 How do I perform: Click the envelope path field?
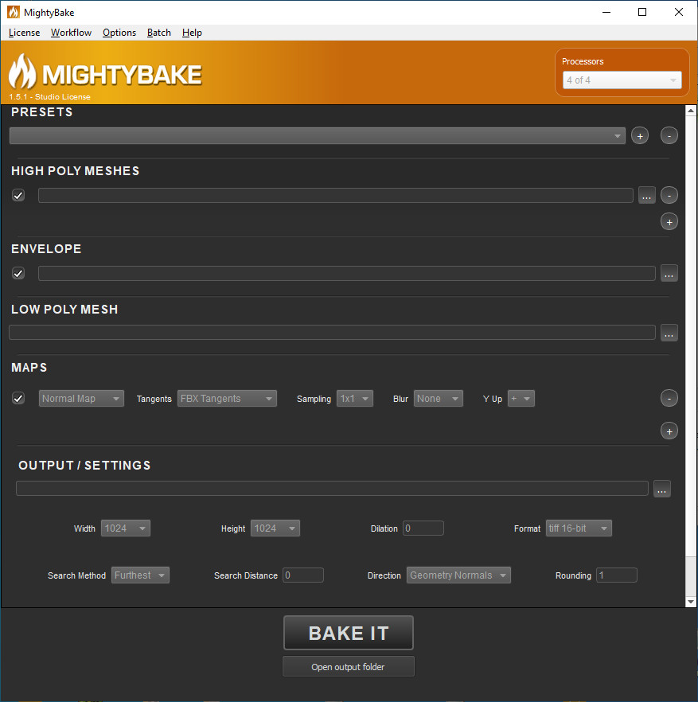[x=347, y=274]
